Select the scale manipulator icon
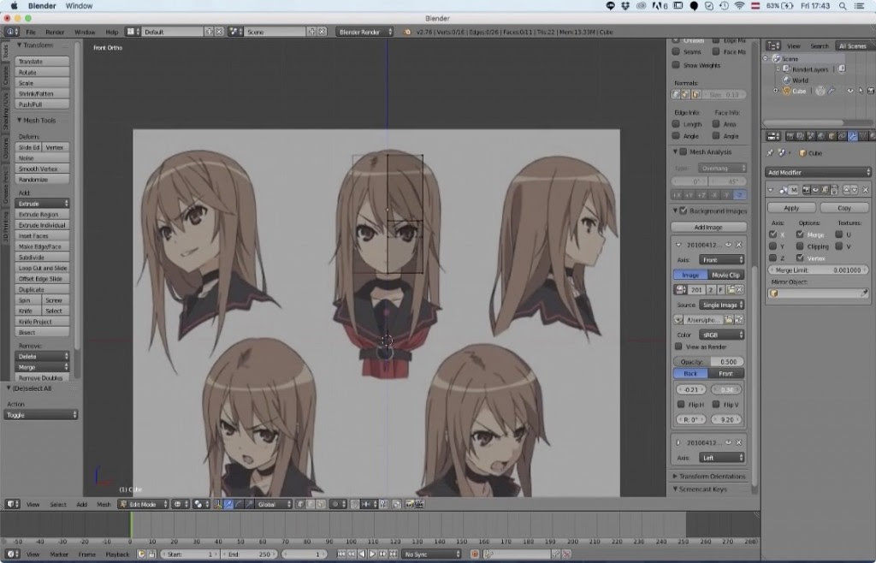Screen dimensions: 876x563 click(x=249, y=504)
